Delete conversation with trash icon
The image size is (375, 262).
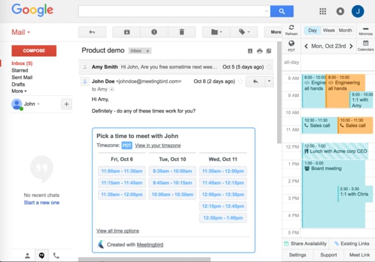(182, 32)
